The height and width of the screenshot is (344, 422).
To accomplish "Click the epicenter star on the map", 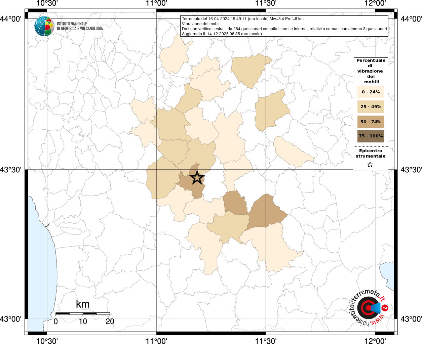I will (197, 177).
